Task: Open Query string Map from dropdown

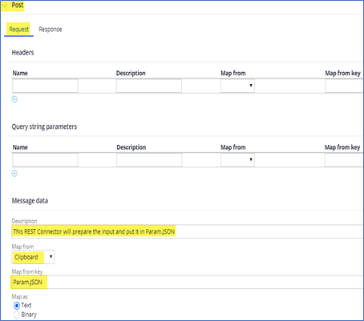Action: pos(237,159)
